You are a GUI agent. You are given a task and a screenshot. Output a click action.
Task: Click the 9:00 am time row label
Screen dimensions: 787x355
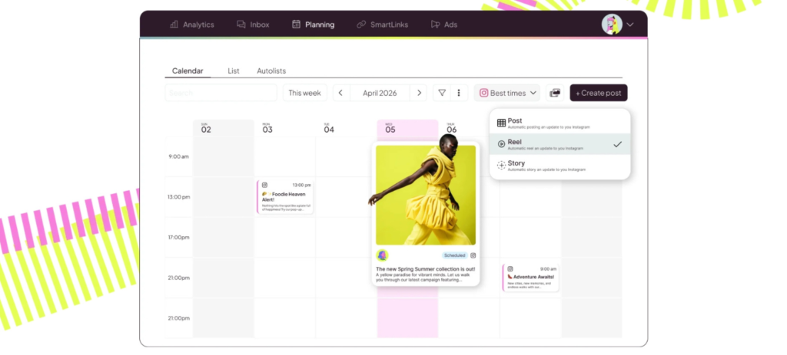click(178, 156)
